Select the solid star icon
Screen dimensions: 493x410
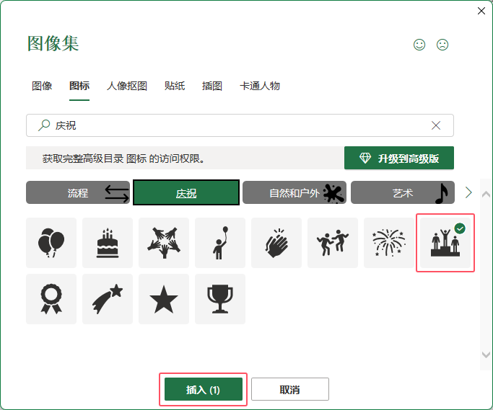pos(164,299)
